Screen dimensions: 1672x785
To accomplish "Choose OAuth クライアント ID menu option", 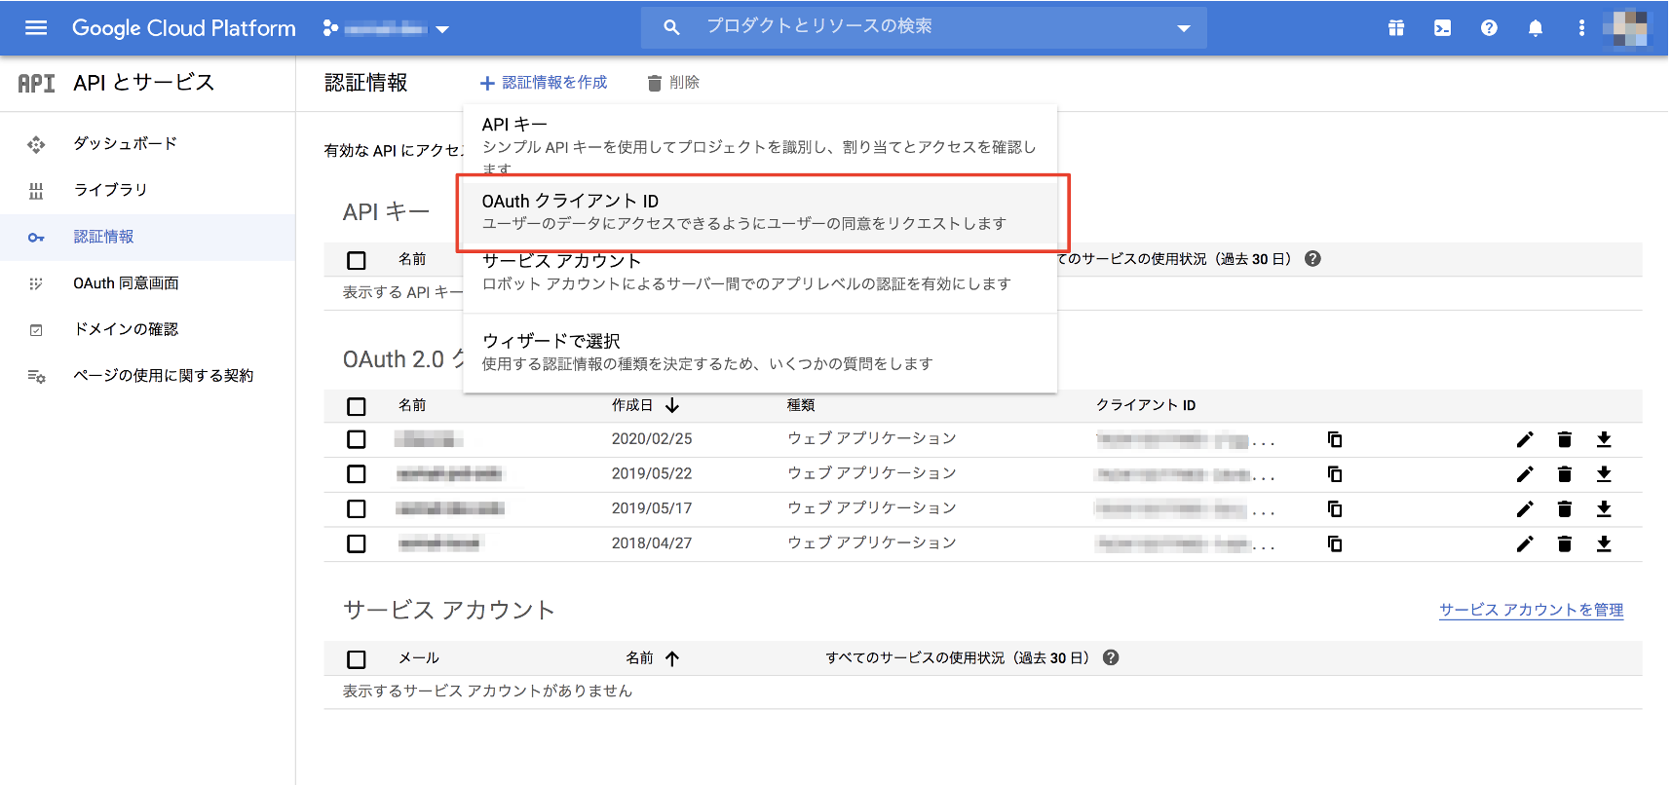I will [x=760, y=211].
